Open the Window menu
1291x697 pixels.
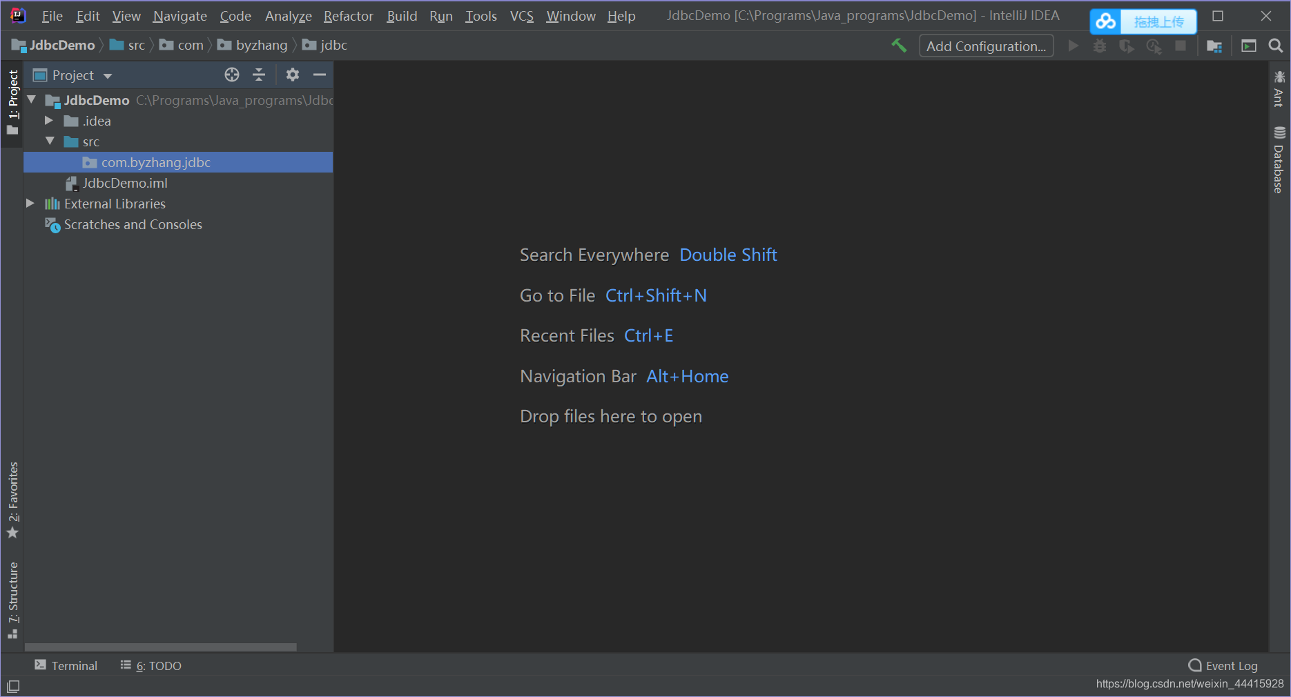pyautogui.click(x=571, y=16)
